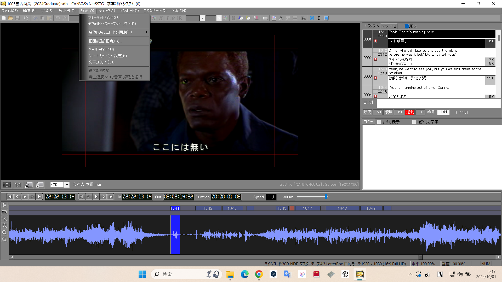Viewport: 502px width, 282px height.
Task: Open ファイル(F) menu
Action: pyautogui.click(x=10, y=11)
